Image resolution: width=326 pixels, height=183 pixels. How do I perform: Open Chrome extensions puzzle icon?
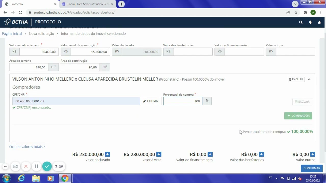[305, 12]
